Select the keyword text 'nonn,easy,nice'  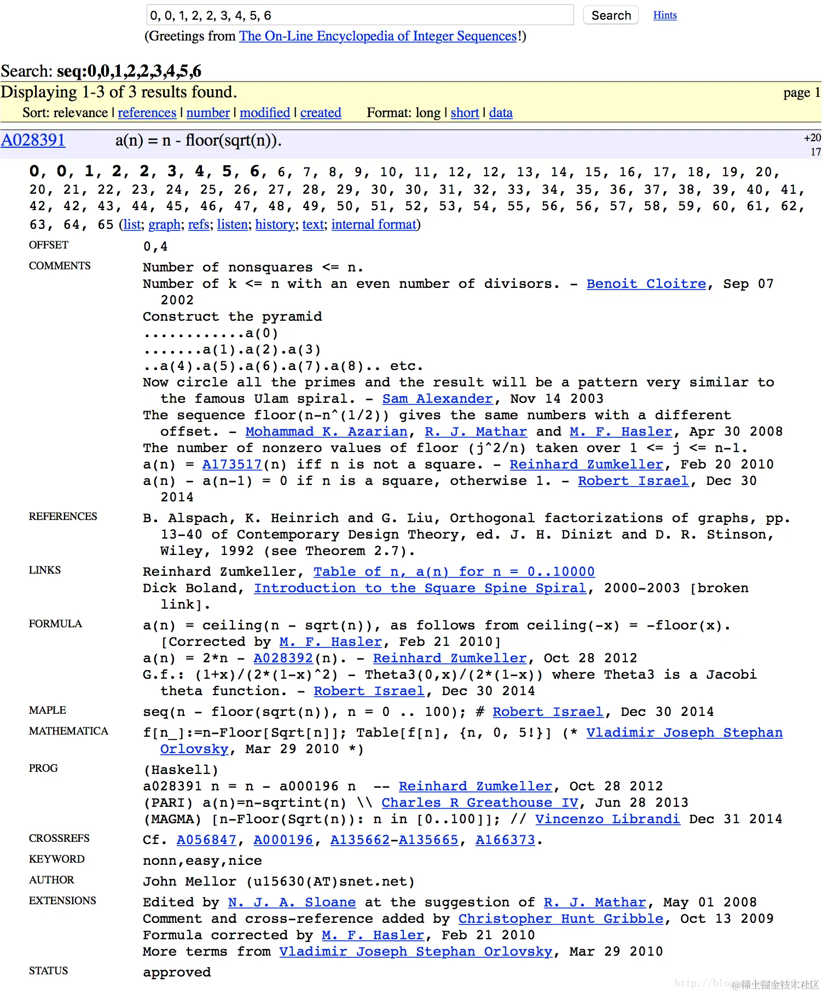tap(202, 861)
